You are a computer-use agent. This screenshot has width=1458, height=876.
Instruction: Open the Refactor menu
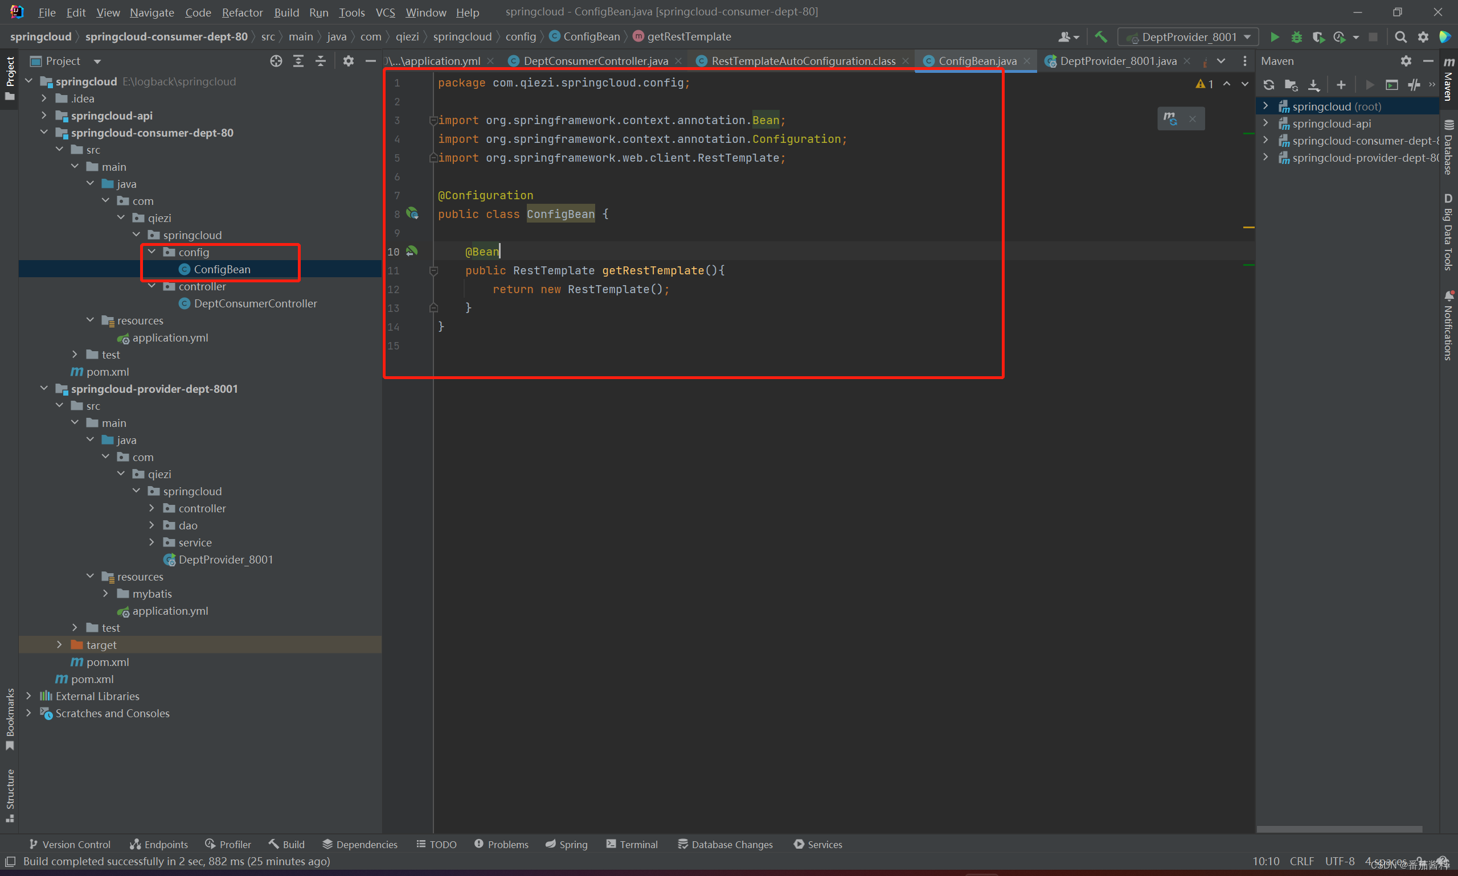(x=242, y=13)
